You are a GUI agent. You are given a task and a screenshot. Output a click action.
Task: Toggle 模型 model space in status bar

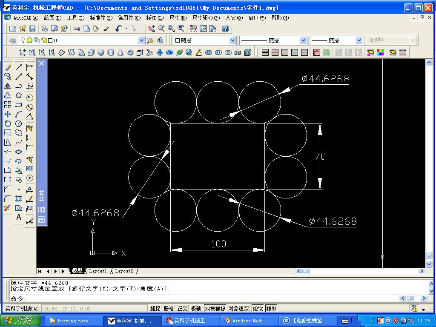(271, 309)
